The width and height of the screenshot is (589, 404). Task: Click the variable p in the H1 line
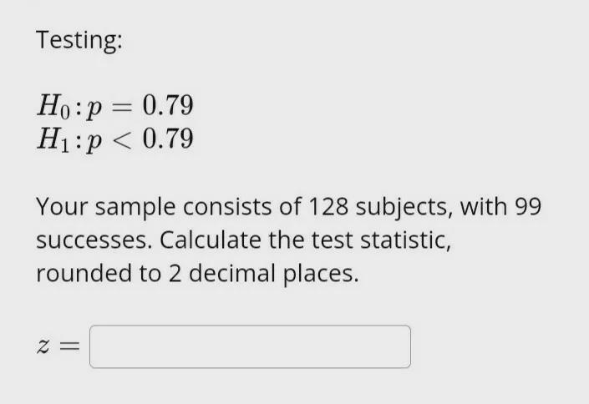coord(94,141)
